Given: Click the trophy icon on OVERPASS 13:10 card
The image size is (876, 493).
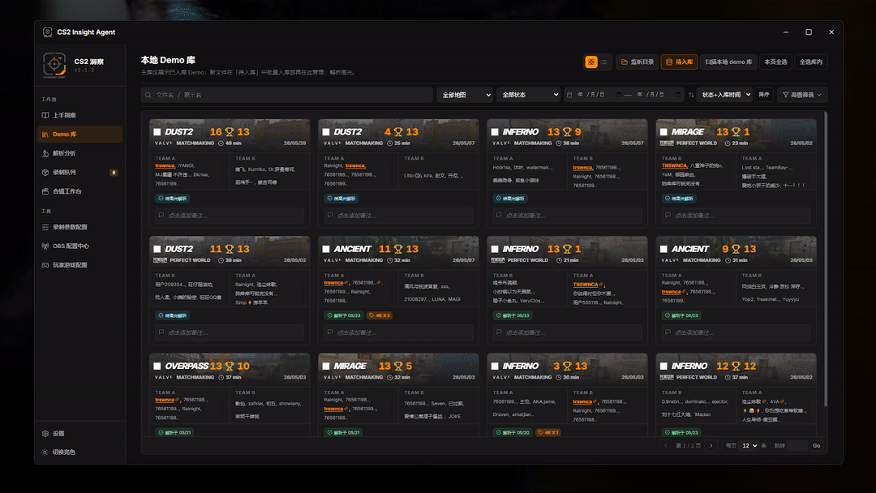Looking at the screenshot, I should (x=229, y=367).
